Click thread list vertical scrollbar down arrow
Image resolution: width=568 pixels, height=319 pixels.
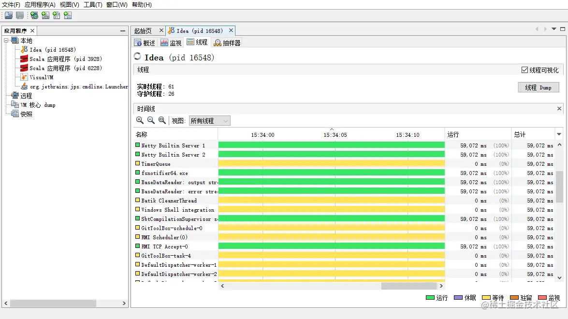(559, 278)
